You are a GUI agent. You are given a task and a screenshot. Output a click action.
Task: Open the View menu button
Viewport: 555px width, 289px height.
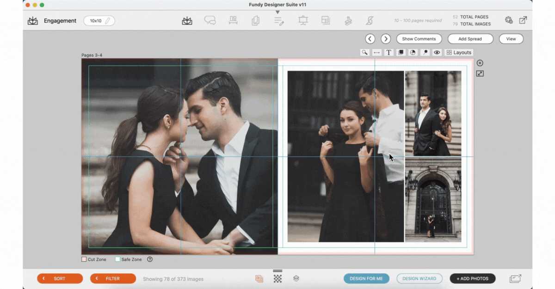[x=511, y=39]
